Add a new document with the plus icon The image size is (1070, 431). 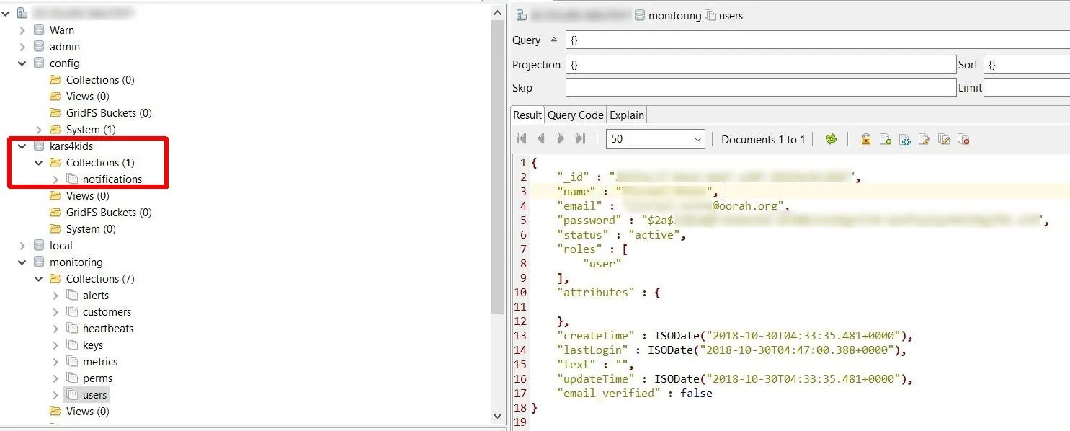(x=886, y=139)
